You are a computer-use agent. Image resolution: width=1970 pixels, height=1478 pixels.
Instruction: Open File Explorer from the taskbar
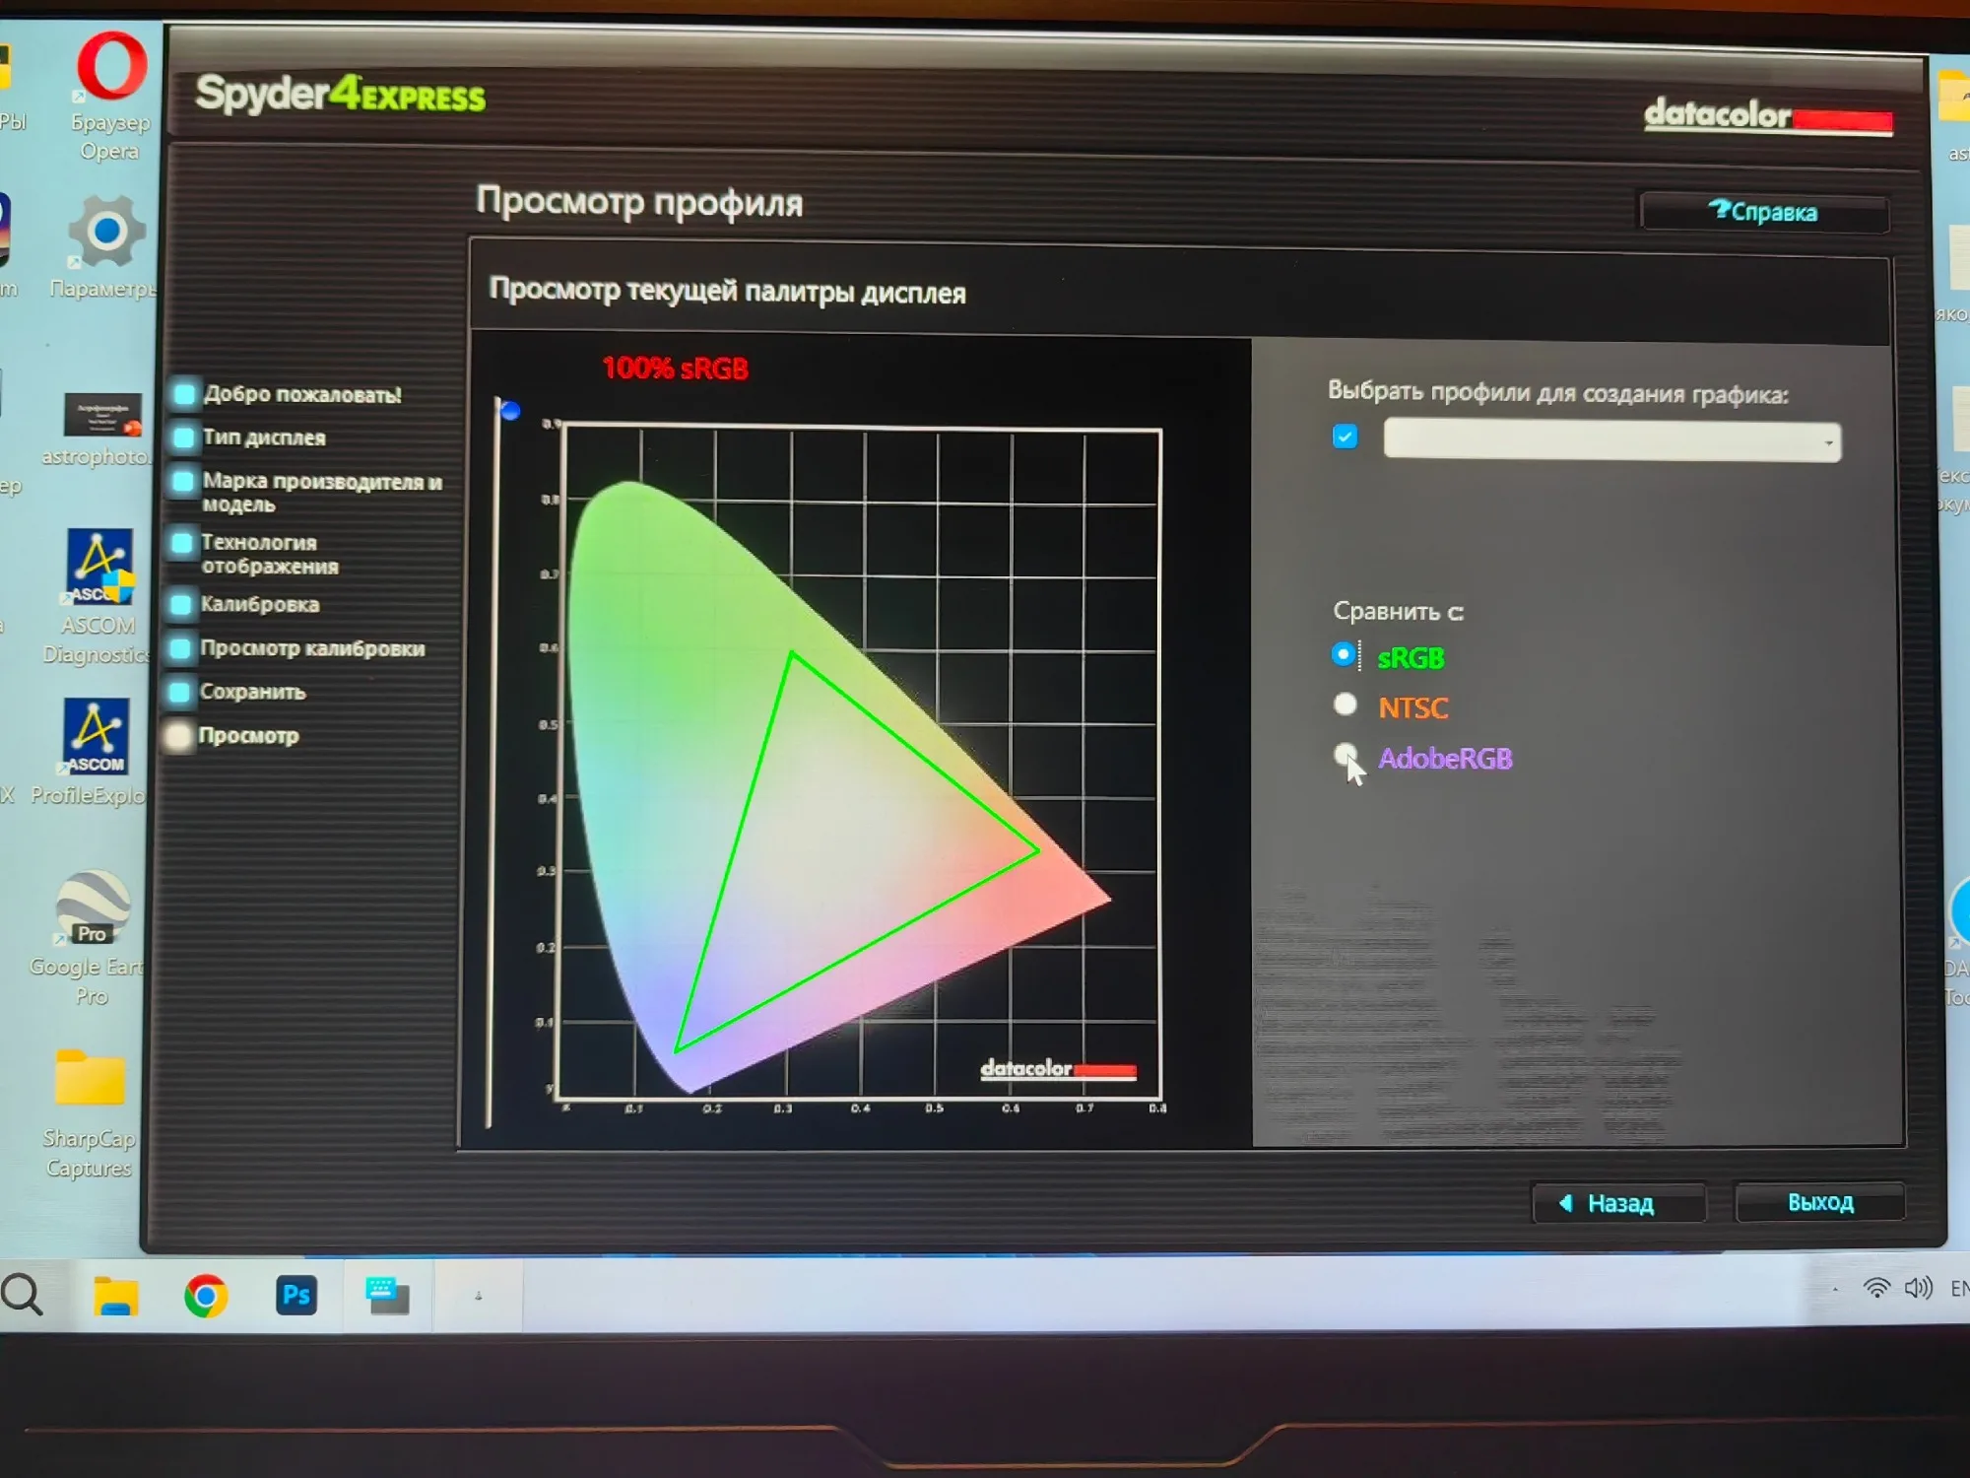115,1296
